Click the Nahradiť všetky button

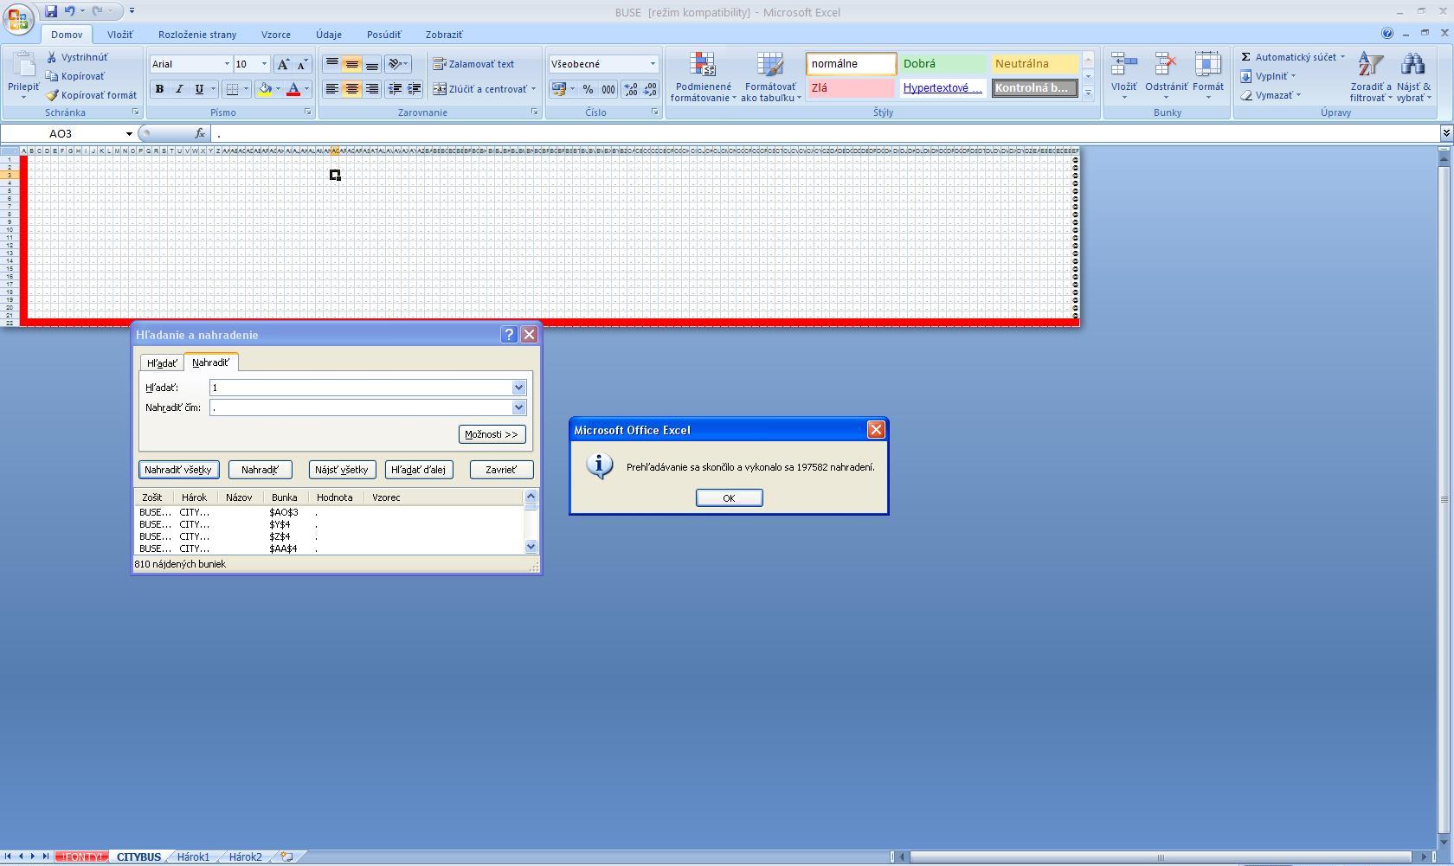point(178,470)
